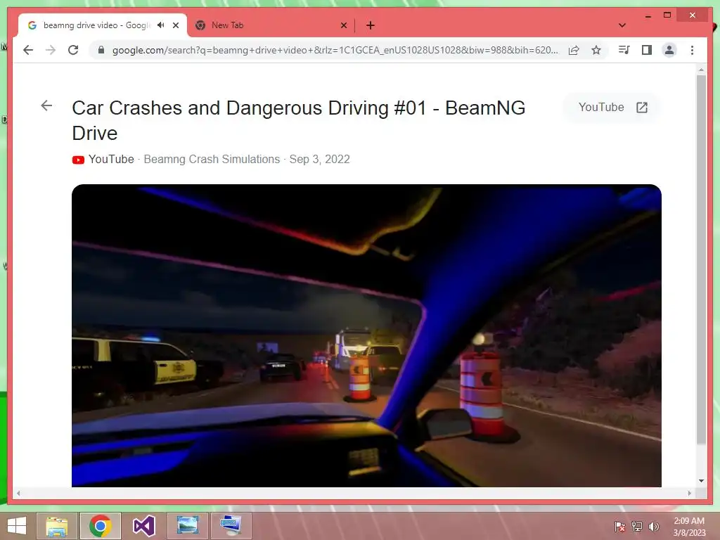View site info via the padlock icon
720x540 pixels.
(101, 50)
